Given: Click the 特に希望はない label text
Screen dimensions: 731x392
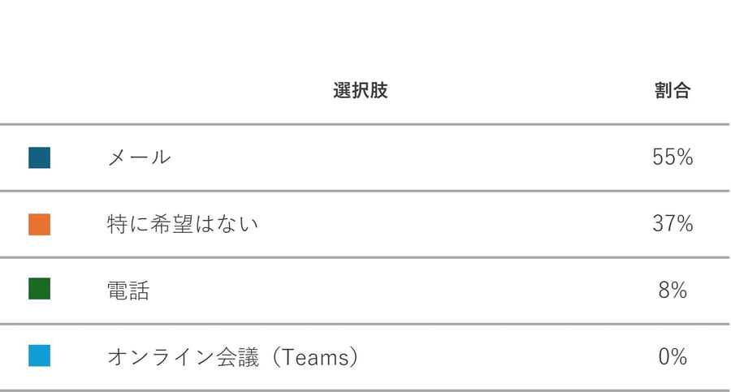Looking at the screenshot, I should pos(182,224).
